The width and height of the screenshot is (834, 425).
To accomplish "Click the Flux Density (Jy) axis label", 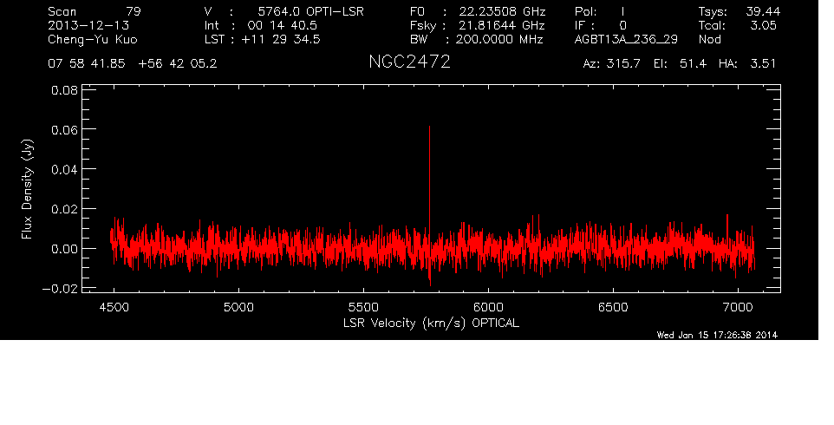I will pyautogui.click(x=27, y=189).
